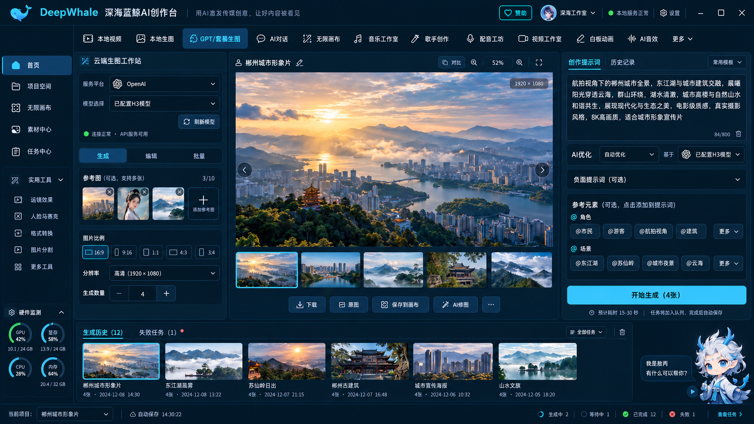Image resolution: width=754 pixels, height=424 pixels.
Task: Click the 保存到画布 button
Action: tap(400, 305)
